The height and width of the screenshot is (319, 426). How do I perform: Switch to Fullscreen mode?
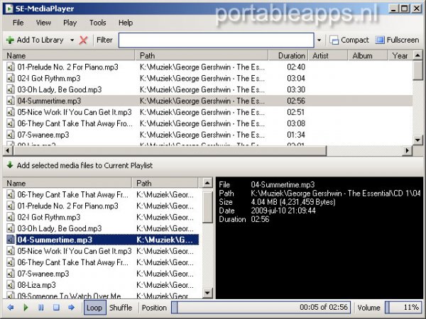[x=397, y=40]
